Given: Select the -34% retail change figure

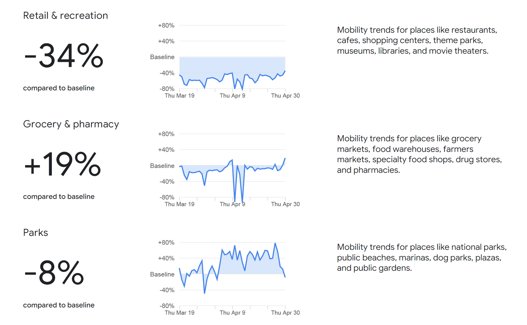Looking at the screenshot, I should coord(64,56).
